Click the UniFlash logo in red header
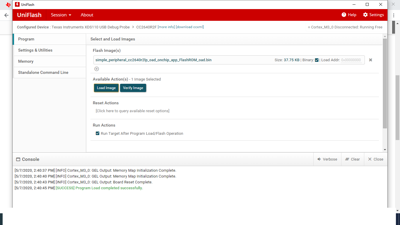The image size is (400, 225). point(29,15)
